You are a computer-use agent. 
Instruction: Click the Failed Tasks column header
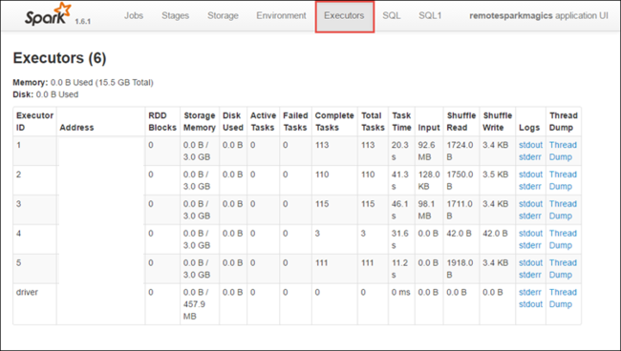295,121
